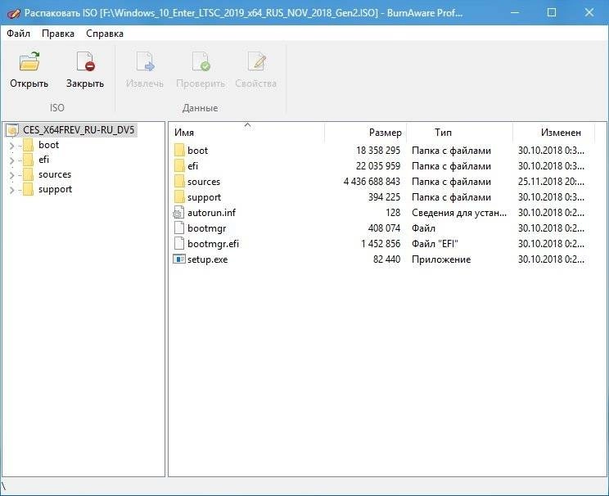609x496 pixels.
Task: Expand the sources tree node
Action: pyautogui.click(x=11, y=175)
